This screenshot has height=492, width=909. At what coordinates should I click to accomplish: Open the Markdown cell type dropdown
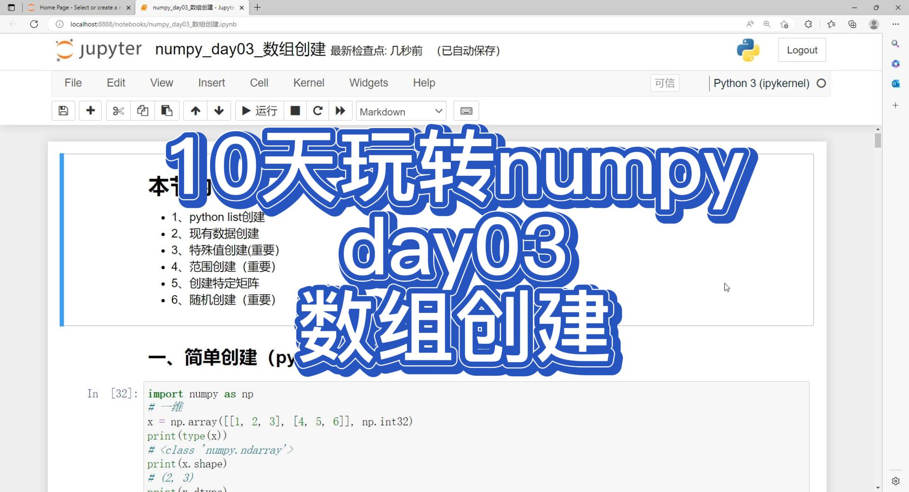[400, 111]
